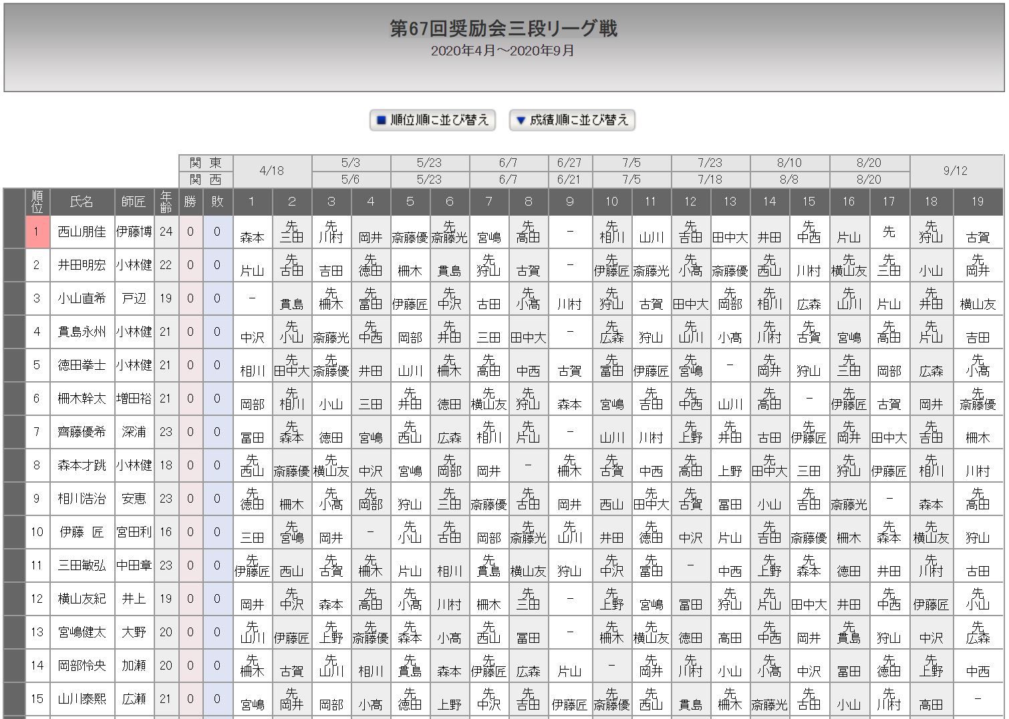This screenshot has height=719, width=1009.
Task: Click master name 戸辺
Action: (x=134, y=298)
